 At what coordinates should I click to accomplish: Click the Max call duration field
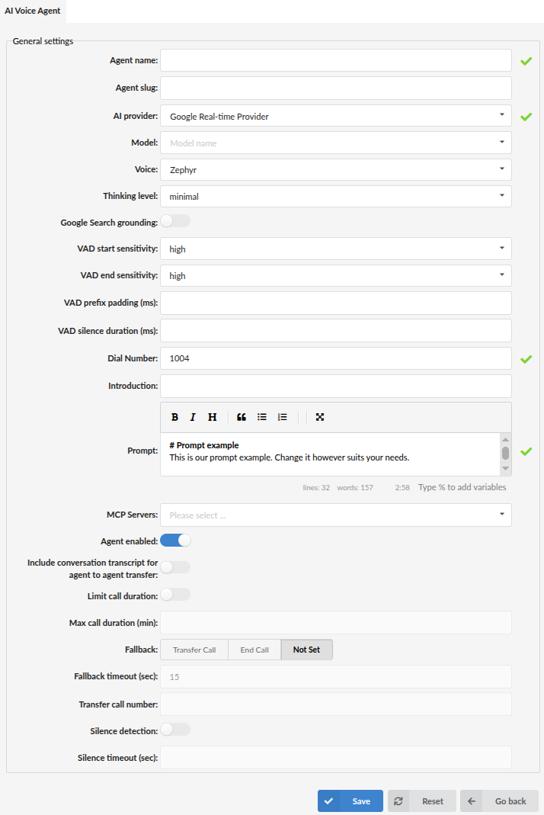click(336, 623)
